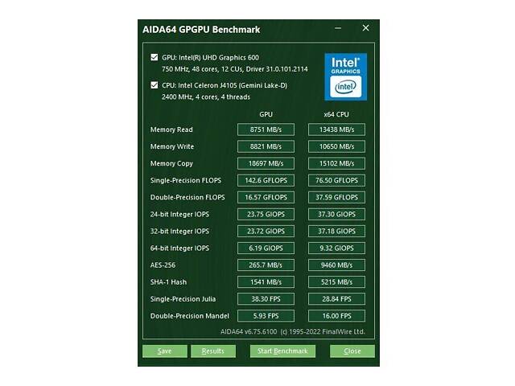Click the Close button at bottom right

(x=352, y=351)
